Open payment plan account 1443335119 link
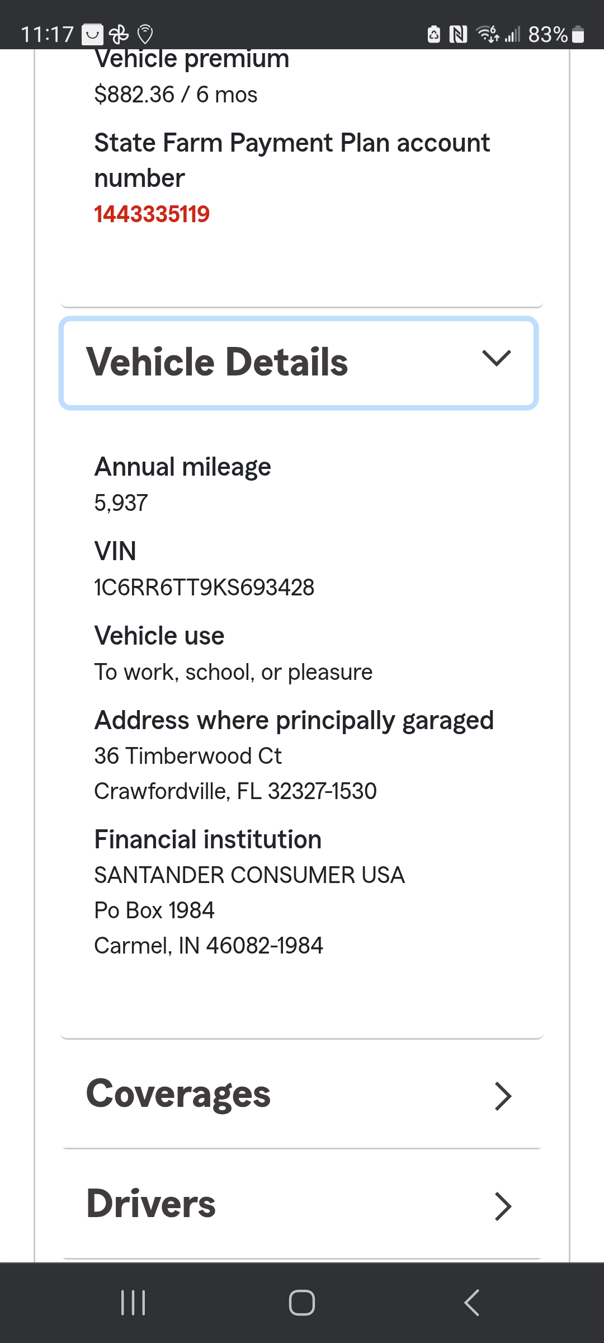The height and width of the screenshot is (1343, 604). pos(152,214)
